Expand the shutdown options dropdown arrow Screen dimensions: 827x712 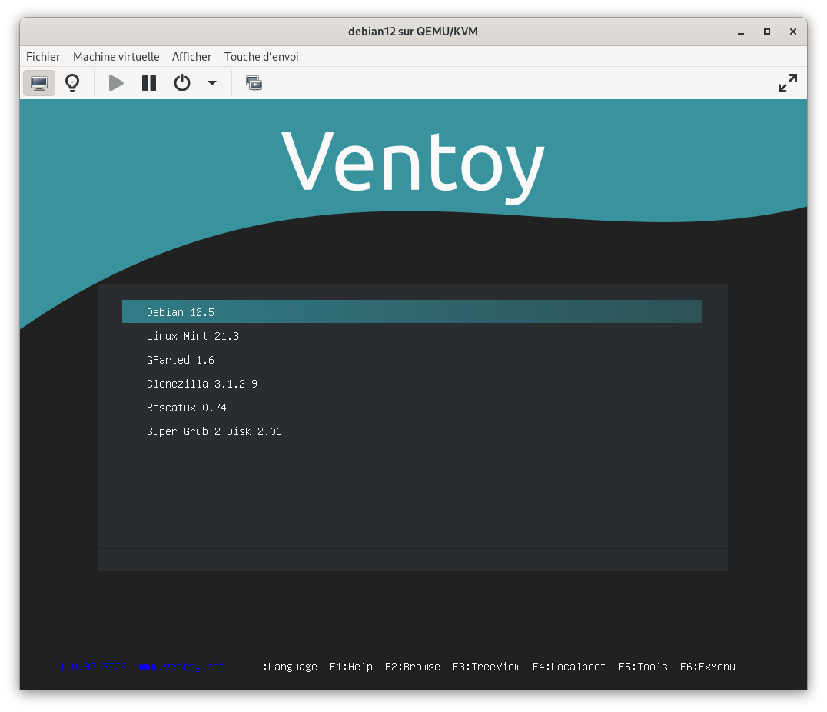212,83
